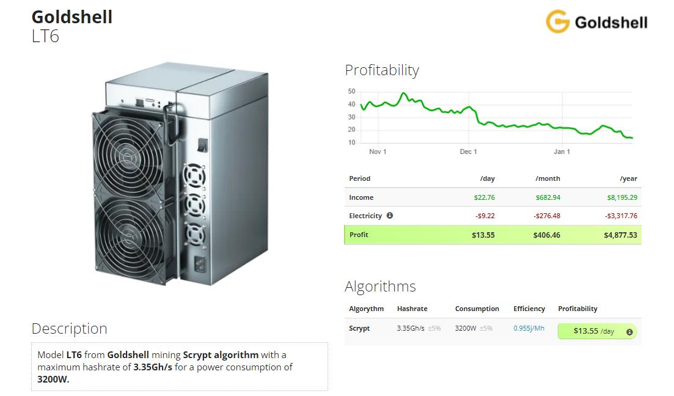674x396 pixels.
Task: Select the Scrypt algorithm row label
Action: point(359,328)
